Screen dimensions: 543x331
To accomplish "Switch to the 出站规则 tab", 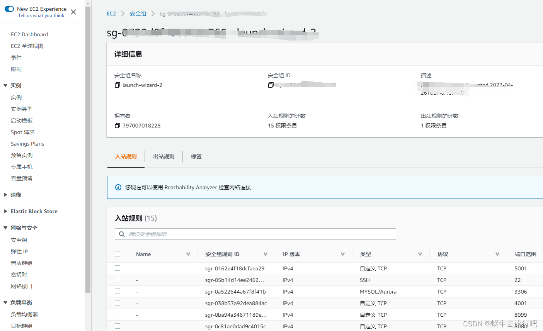I will pyautogui.click(x=163, y=156).
